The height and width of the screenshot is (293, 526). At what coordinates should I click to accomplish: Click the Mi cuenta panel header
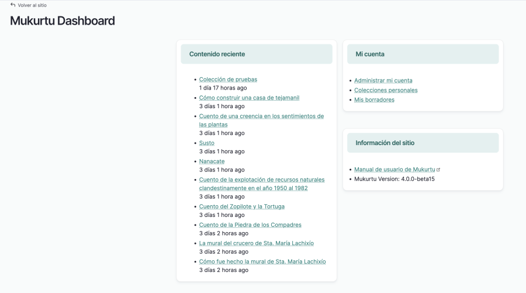pyautogui.click(x=423, y=54)
